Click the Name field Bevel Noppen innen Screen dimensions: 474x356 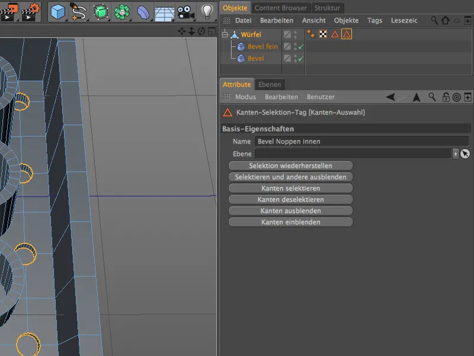tap(362, 141)
